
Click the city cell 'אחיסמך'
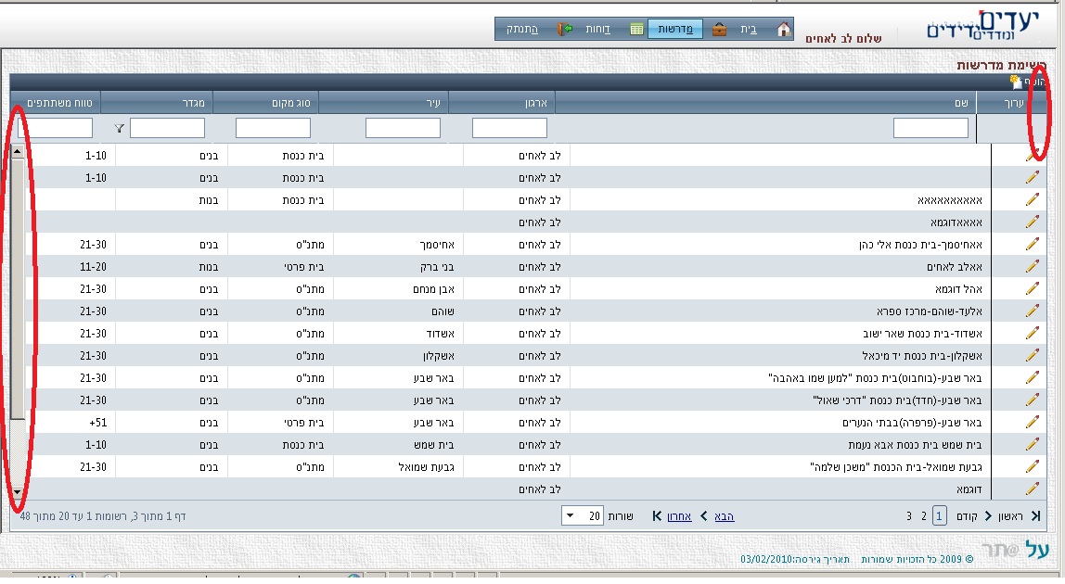[x=435, y=245]
